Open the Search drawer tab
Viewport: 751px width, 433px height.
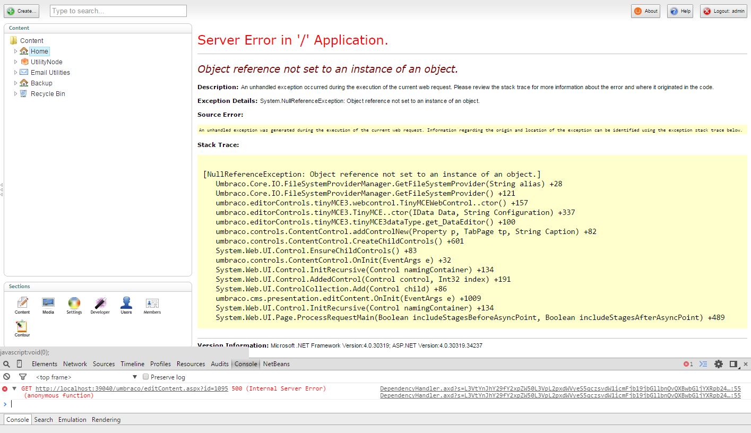click(44, 420)
